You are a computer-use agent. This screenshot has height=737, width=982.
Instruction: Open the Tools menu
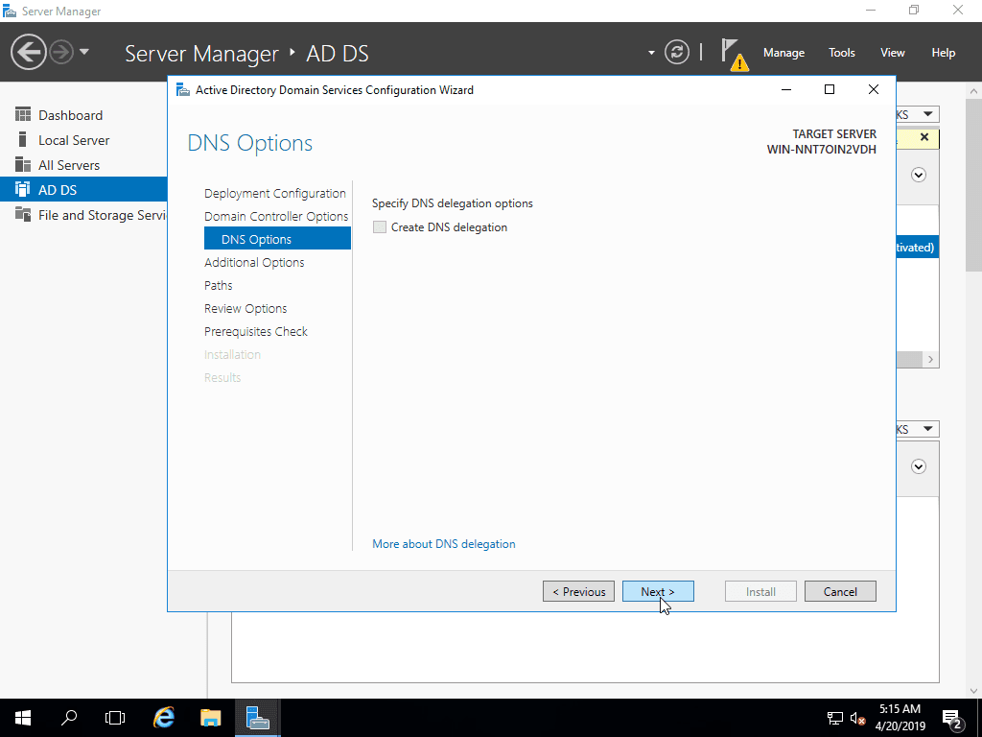(842, 53)
